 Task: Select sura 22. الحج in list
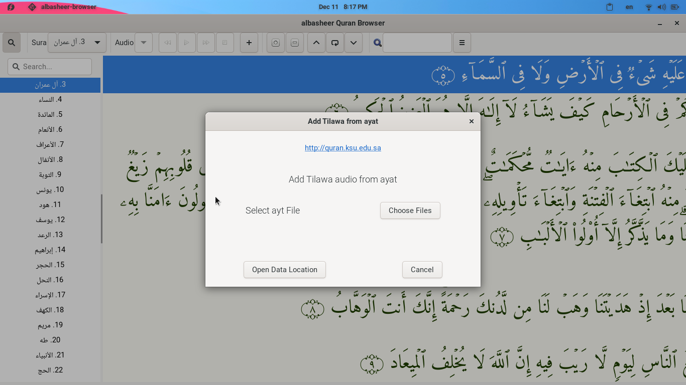(x=50, y=370)
